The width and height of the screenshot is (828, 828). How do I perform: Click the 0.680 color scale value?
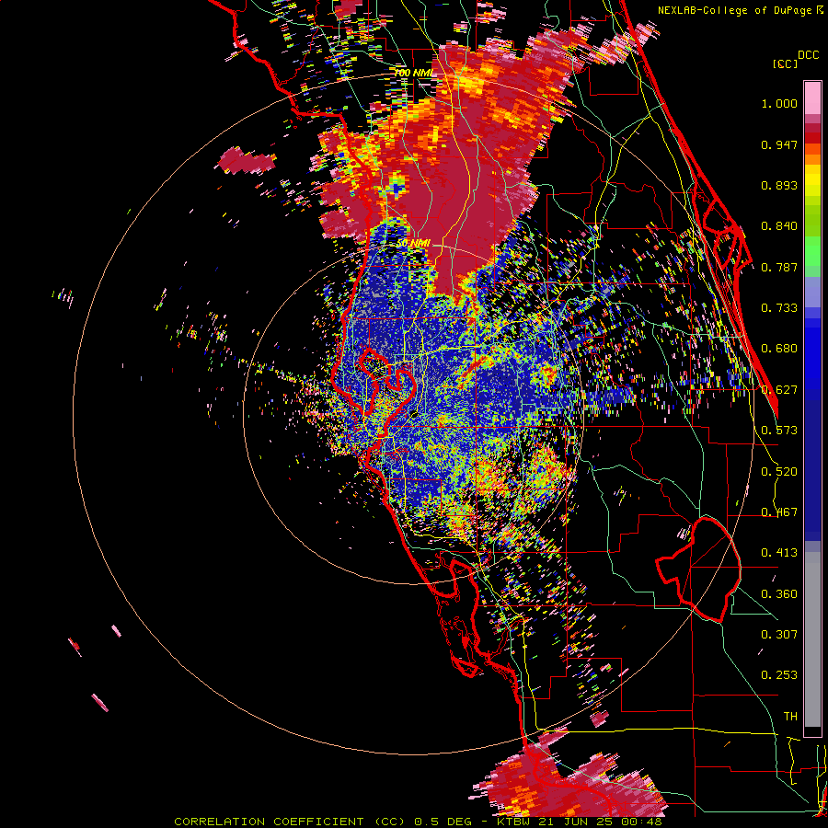click(779, 349)
